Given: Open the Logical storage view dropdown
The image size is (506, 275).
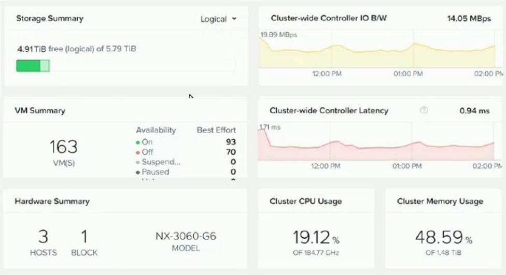Looking at the screenshot, I should pos(218,19).
